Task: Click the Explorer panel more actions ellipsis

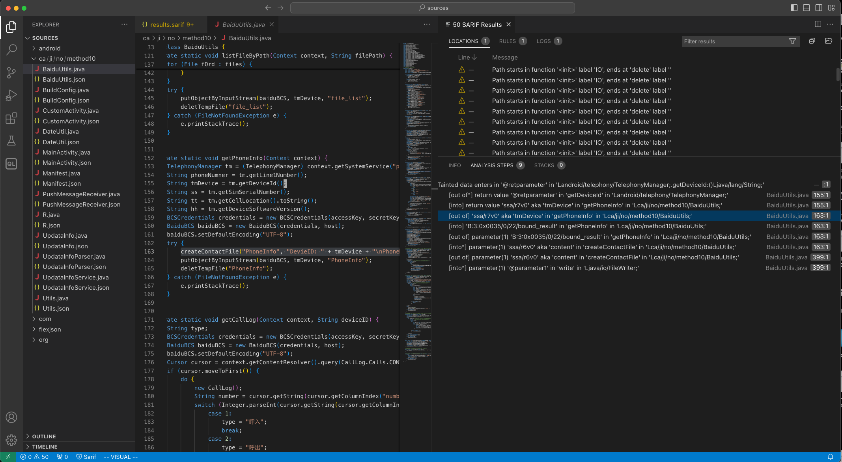Action: [x=125, y=24]
